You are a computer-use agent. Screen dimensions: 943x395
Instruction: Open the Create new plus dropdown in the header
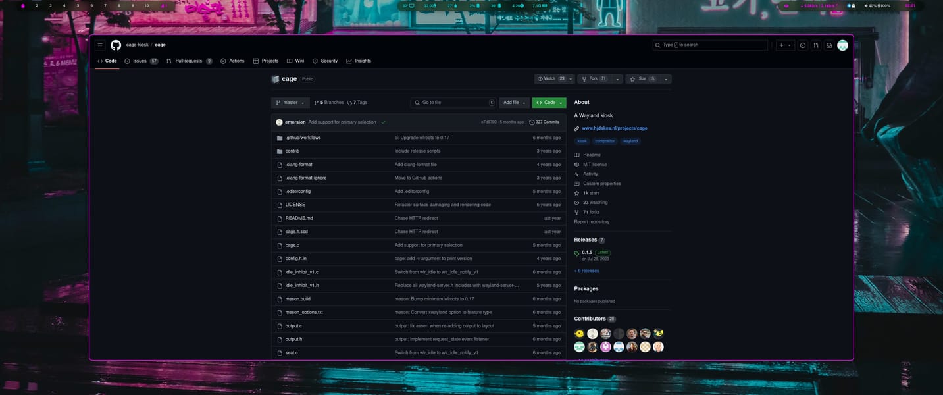point(785,45)
